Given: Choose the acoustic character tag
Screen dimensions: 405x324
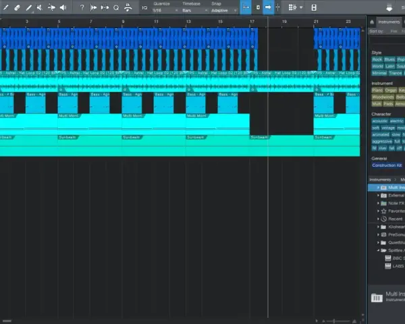Looking at the screenshot, I should 379,121.
